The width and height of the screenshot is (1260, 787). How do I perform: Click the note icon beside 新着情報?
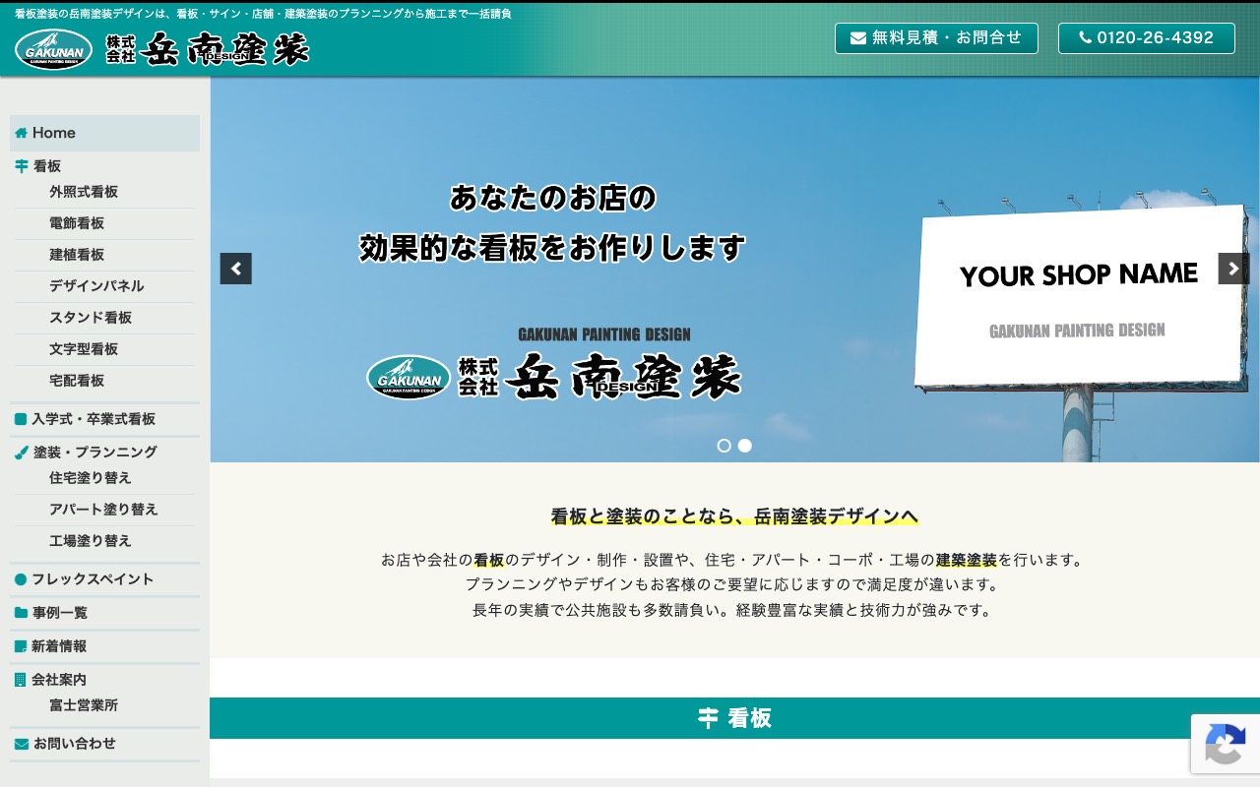(21, 646)
